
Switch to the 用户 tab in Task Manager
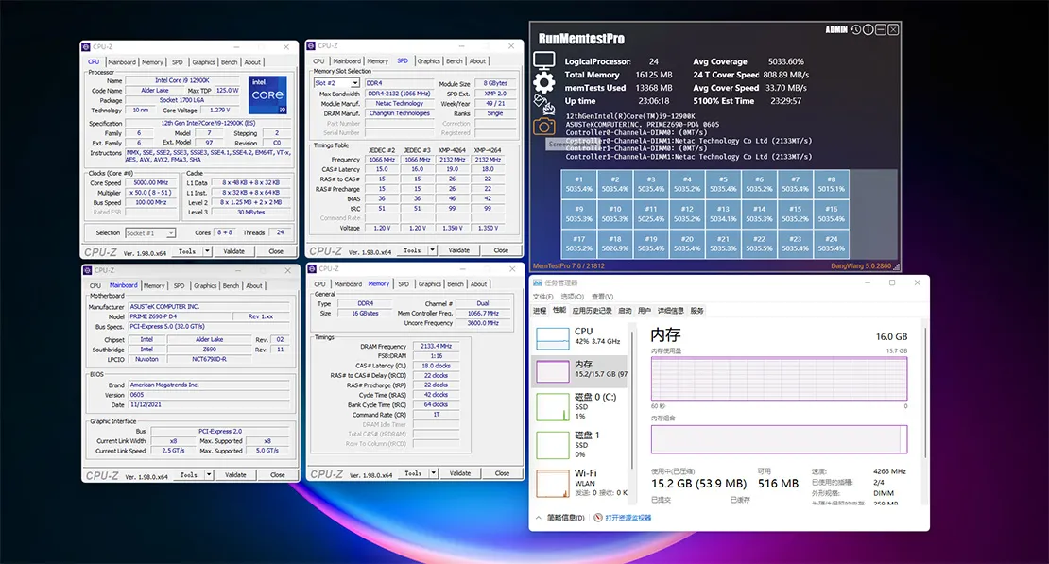click(x=645, y=311)
